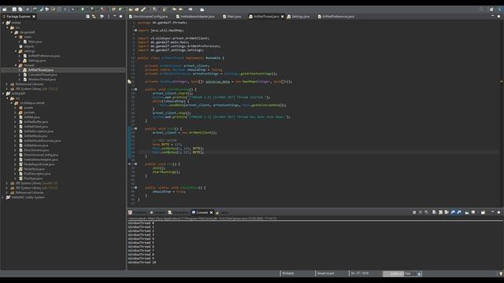This screenshot has height=283, width=504.
Task: Click the white forward arrow in the toolbar
Action: (x=191, y=9)
